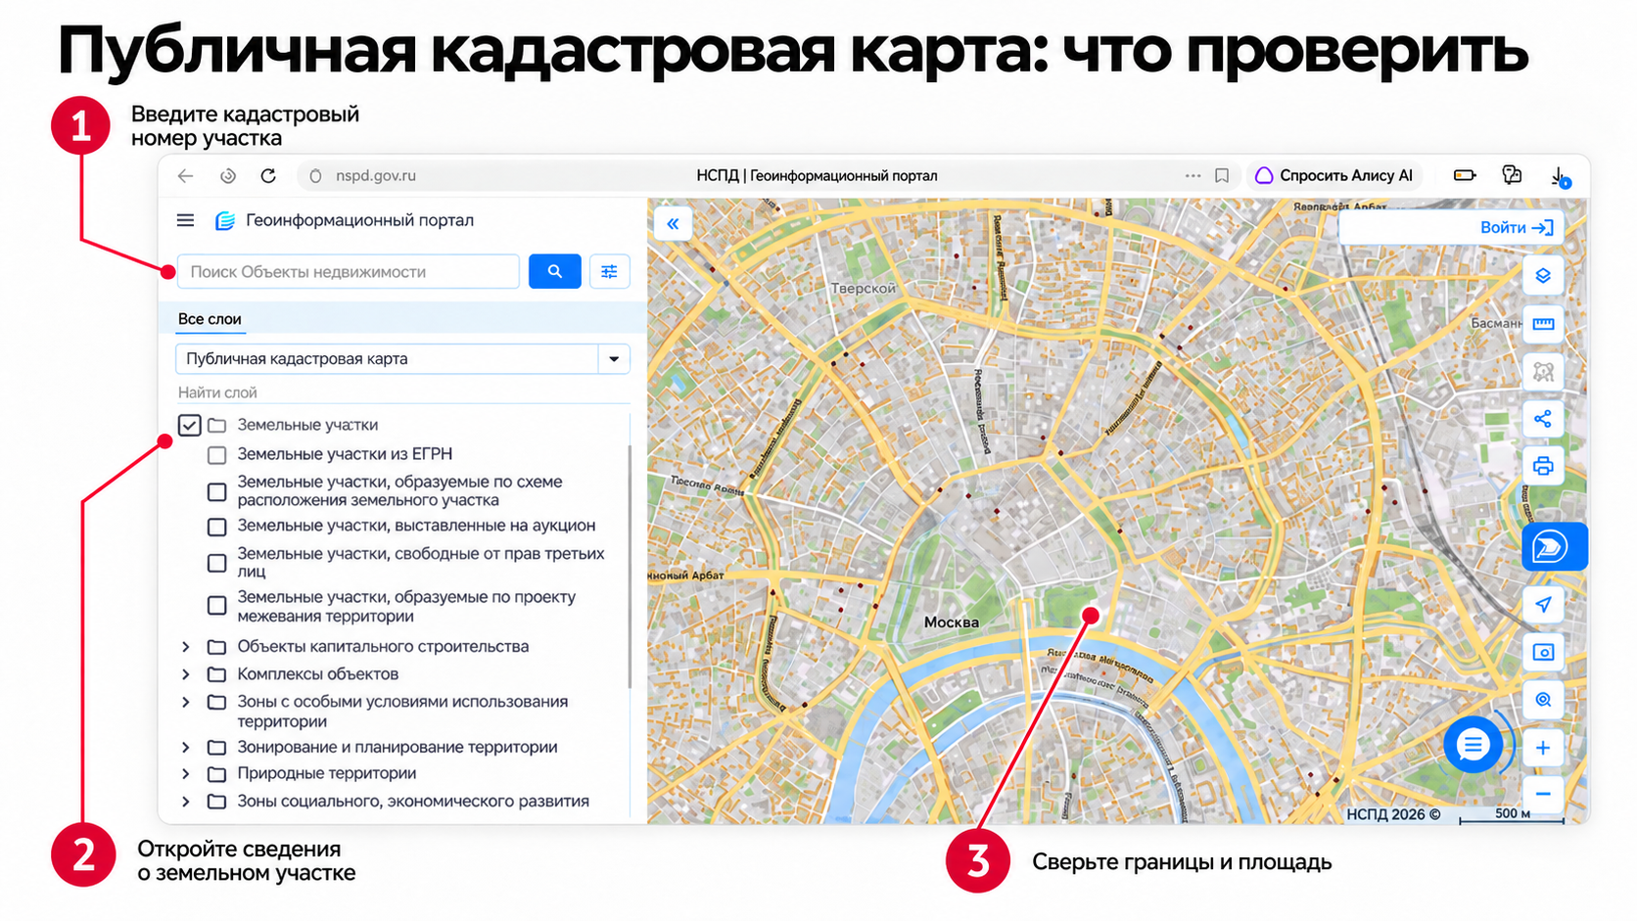Bookmark the page via bookmark icon
The width and height of the screenshot is (1637, 921).
1222,176
